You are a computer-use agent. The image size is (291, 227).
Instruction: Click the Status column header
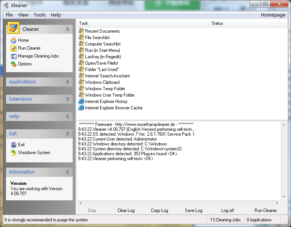244,23
